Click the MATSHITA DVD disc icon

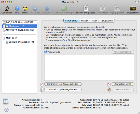[x=4, y=30]
